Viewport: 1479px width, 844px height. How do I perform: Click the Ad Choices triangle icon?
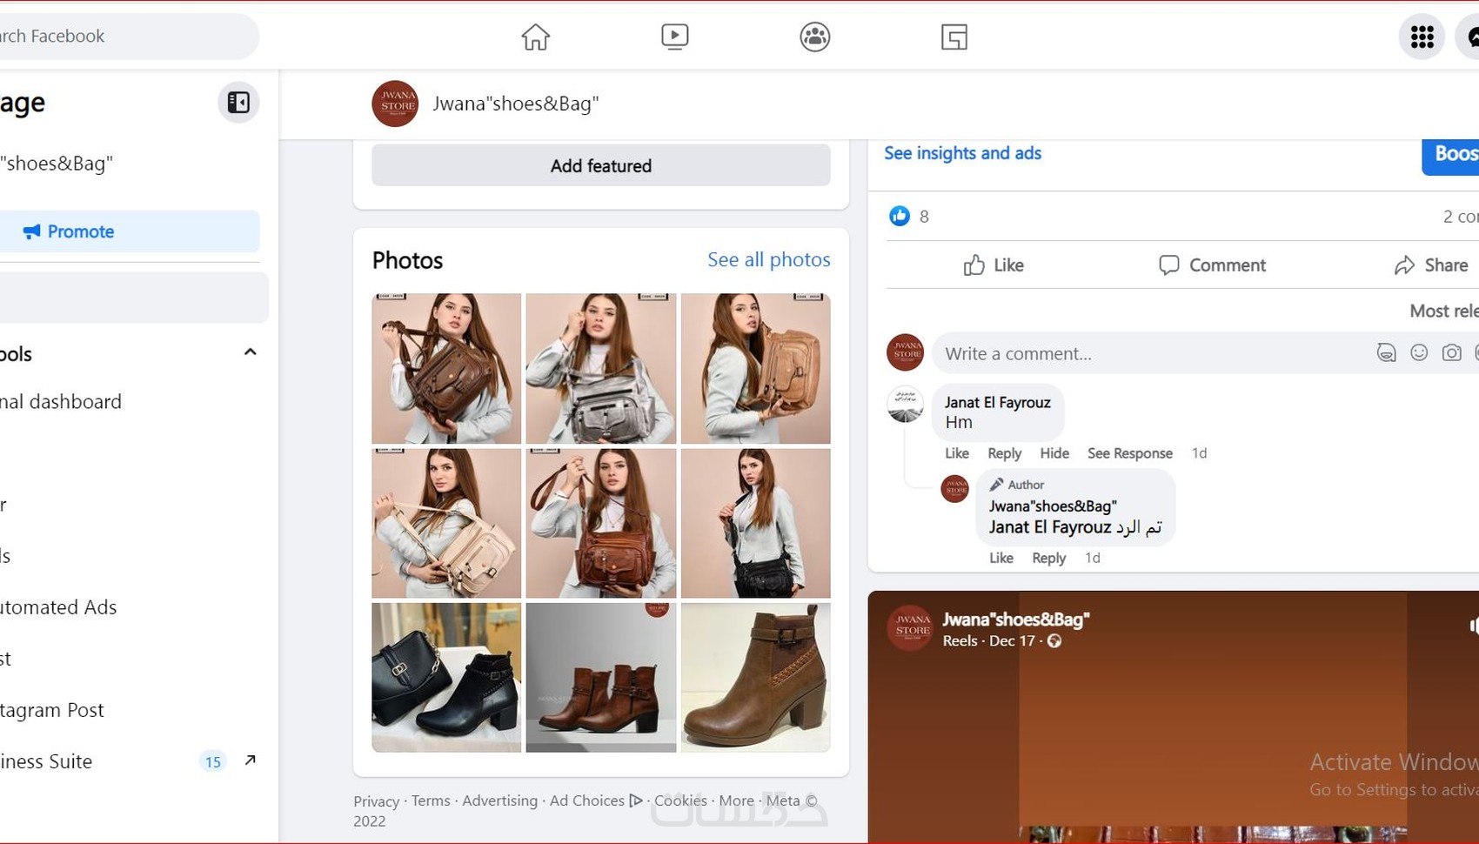(636, 800)
